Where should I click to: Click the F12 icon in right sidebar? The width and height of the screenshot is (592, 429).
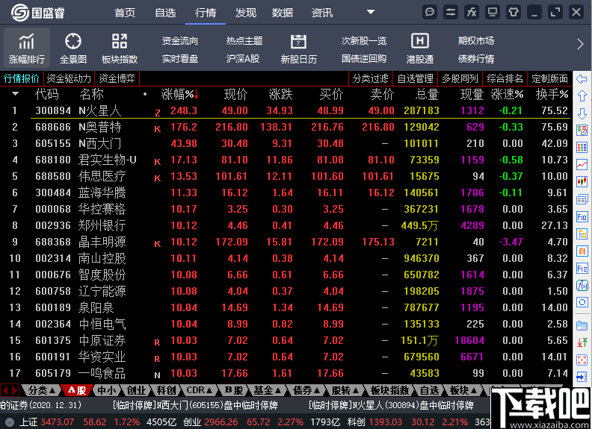click(582, 269)
